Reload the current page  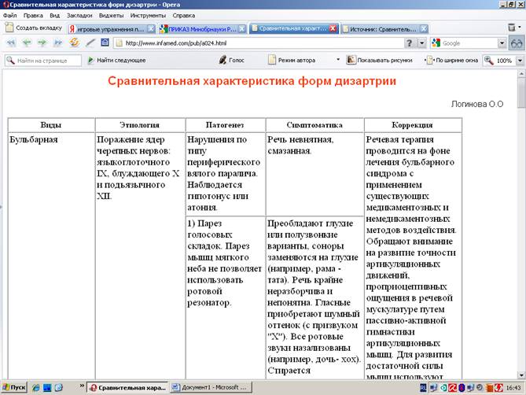pos(75,42)
